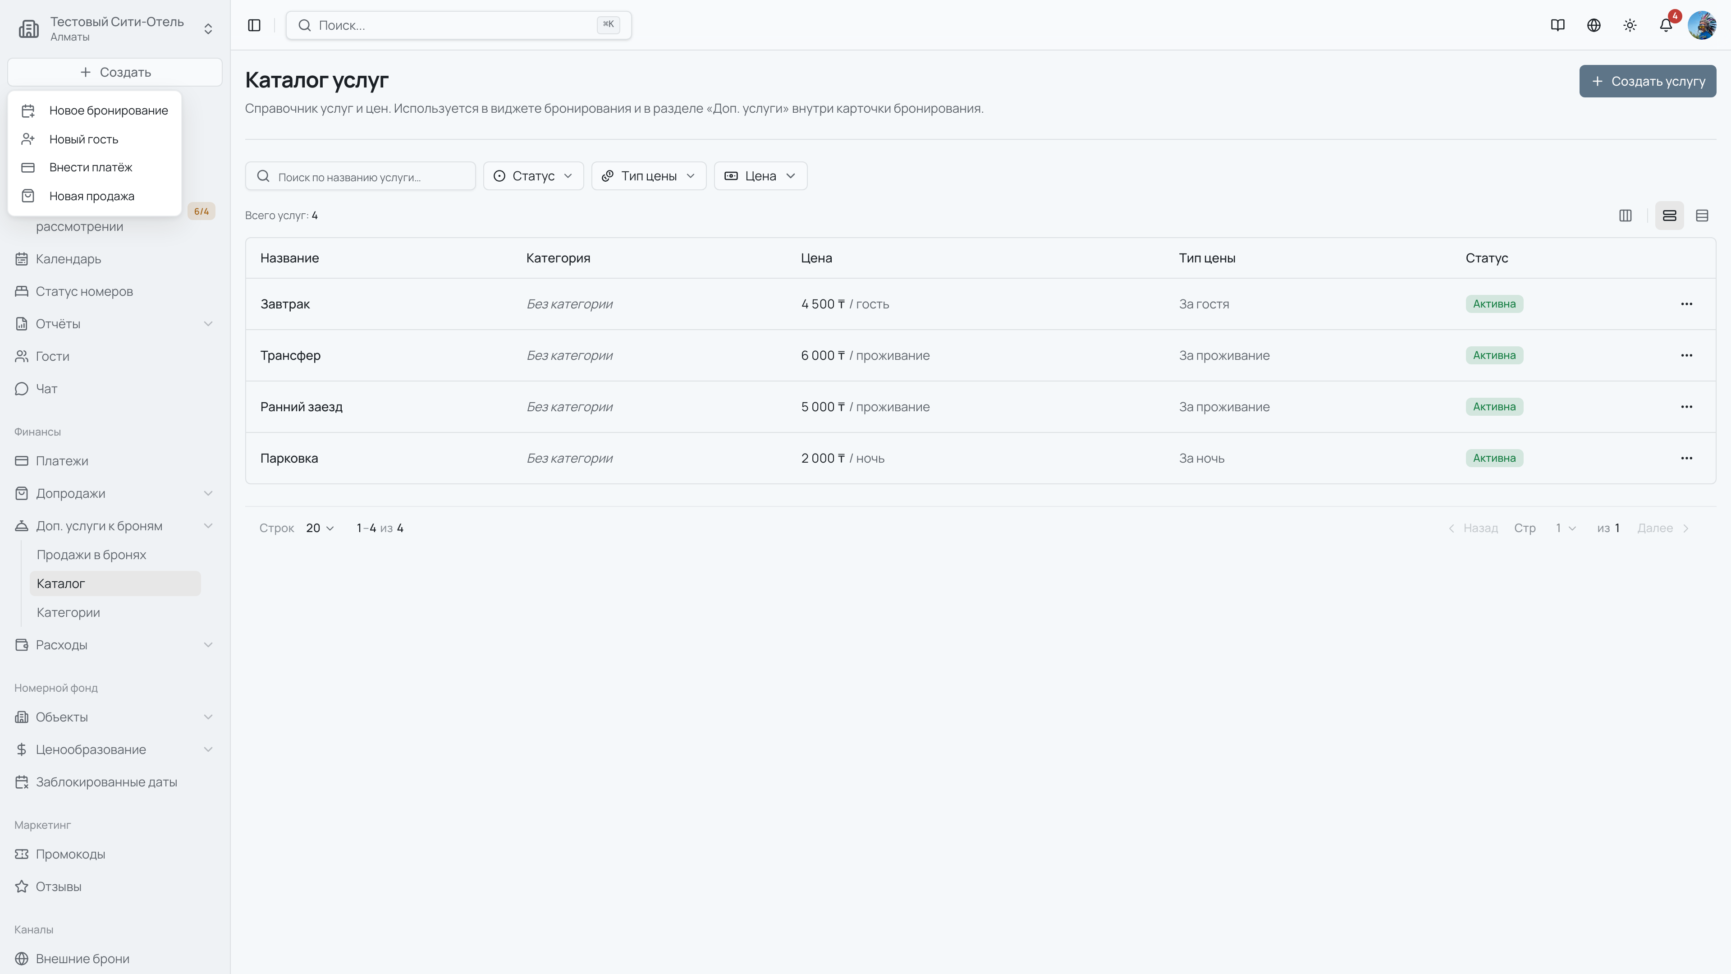
Task: Expand the Допродажи section
Action: [x=114, y=493]
